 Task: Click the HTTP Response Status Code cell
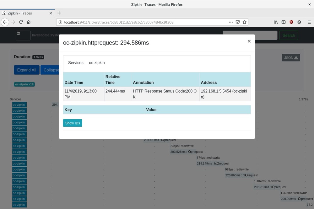coord(165,94)
